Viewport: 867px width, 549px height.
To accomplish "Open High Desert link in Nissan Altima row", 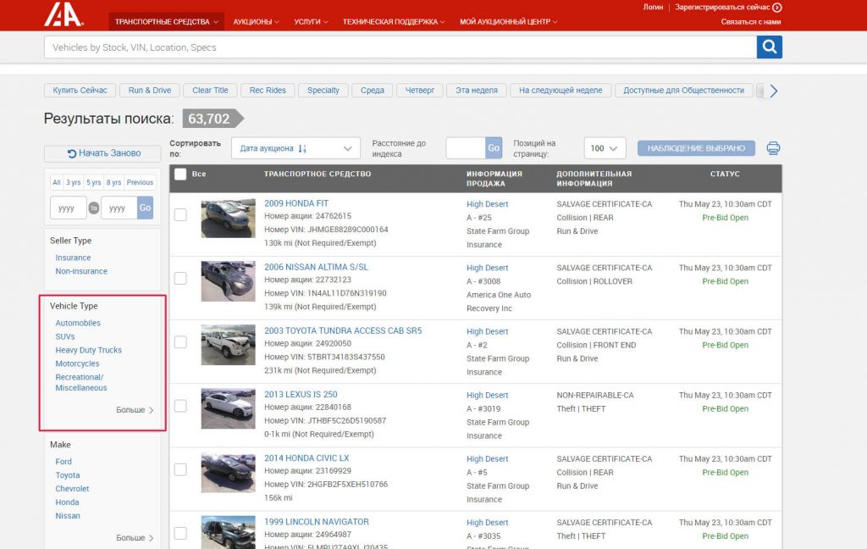I will click(487, 268).
